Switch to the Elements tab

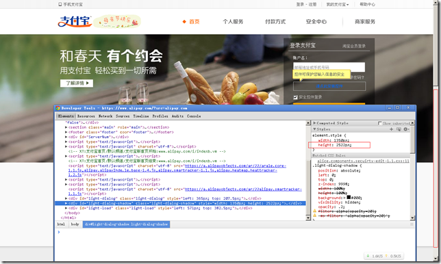click(x=66, y=116)
